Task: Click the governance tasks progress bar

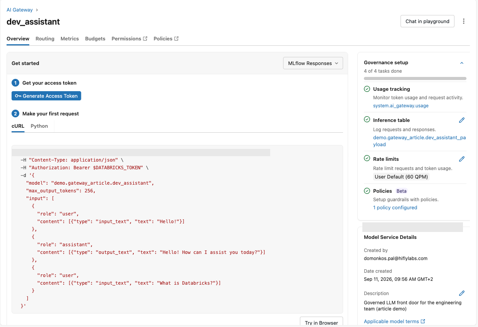Action: [415, 78]
